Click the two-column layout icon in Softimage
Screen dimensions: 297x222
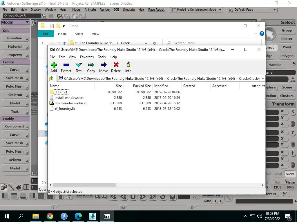click(26, 187)
